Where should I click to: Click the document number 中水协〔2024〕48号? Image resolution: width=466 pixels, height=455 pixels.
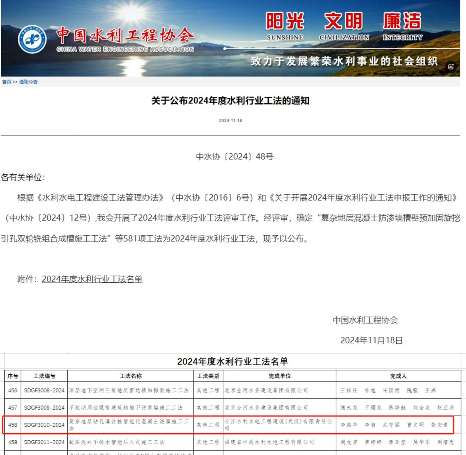coord(234,157)
